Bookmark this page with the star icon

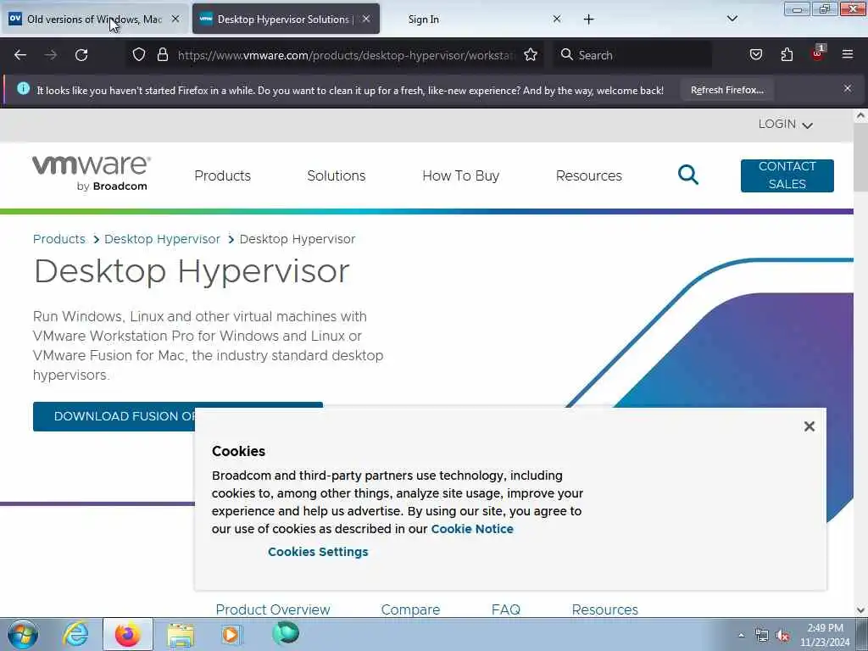coord(531,55)
